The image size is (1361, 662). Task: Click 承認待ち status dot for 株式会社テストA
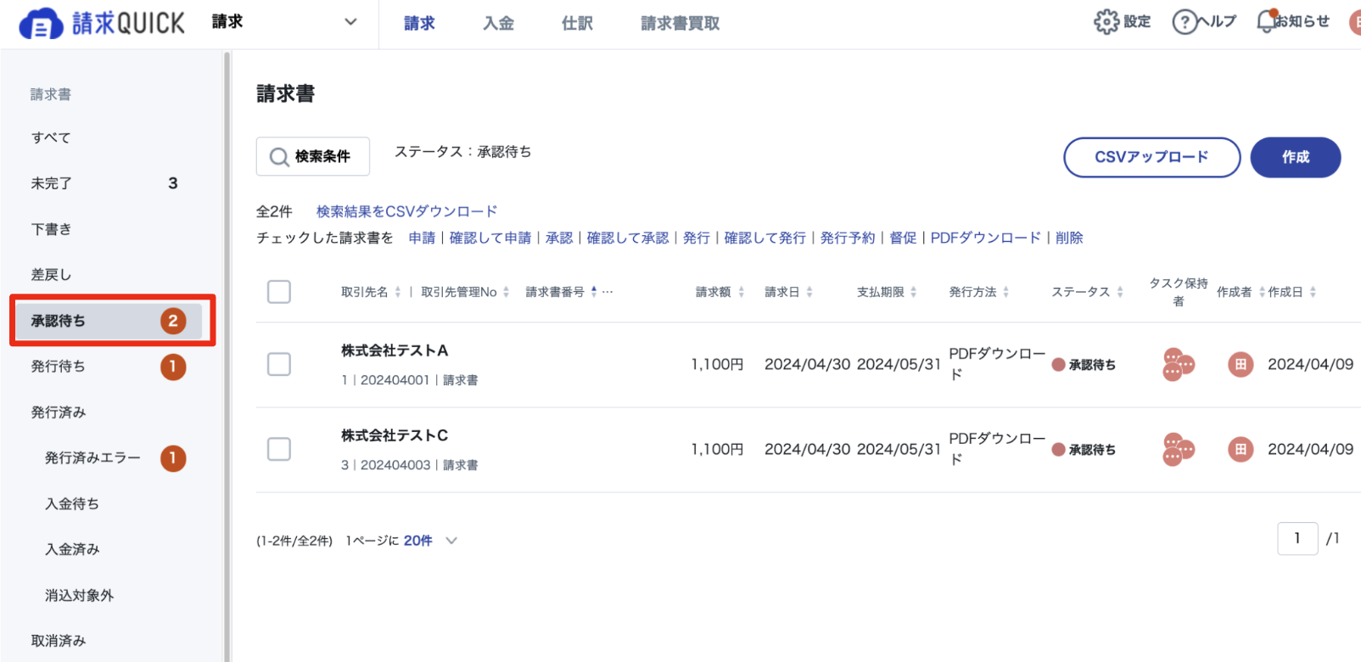(x=1058, y=365)
